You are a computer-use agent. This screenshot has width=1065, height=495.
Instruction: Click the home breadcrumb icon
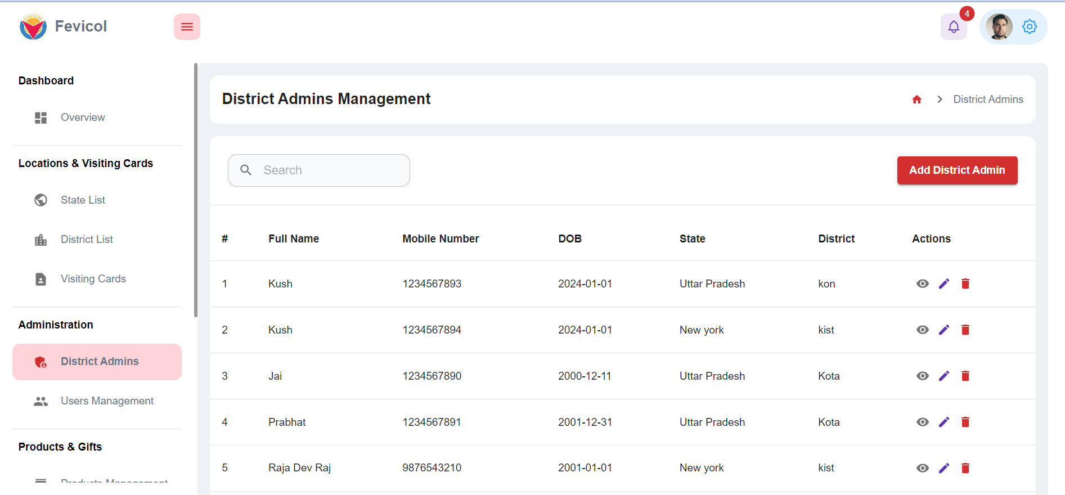(916, 100)
